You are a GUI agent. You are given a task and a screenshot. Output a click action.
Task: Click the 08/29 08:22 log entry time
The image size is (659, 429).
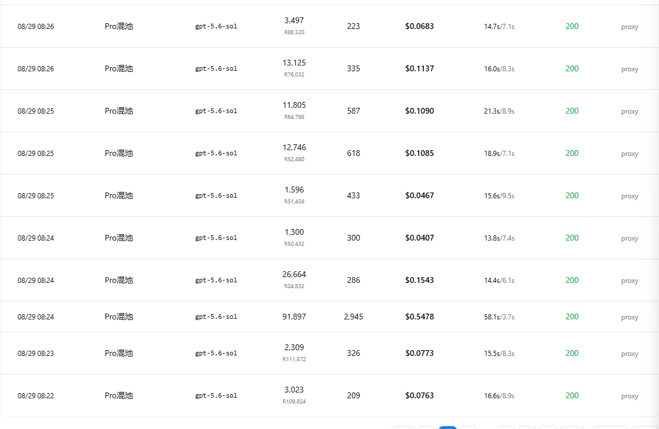coord(36,396)
